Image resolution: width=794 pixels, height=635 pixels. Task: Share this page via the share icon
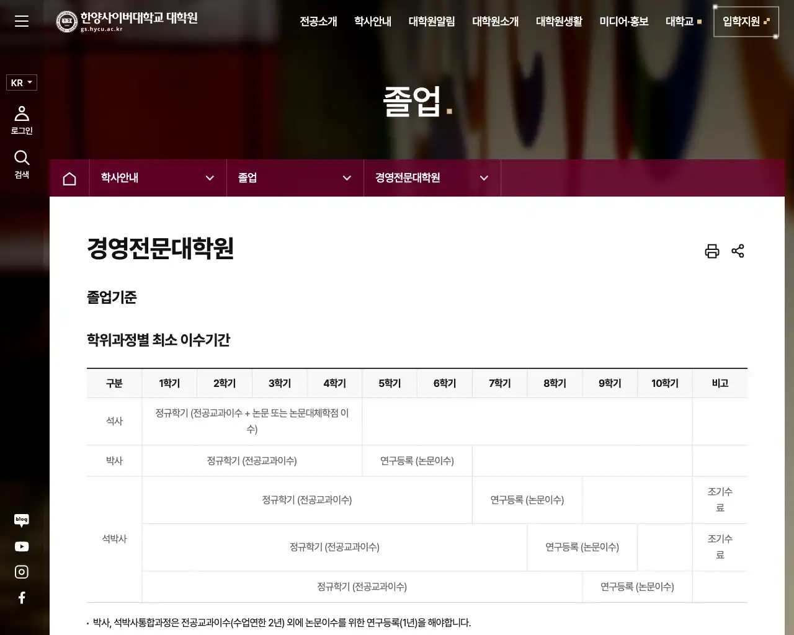click(738, 251)
